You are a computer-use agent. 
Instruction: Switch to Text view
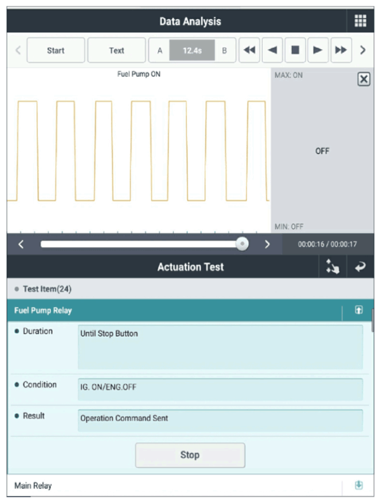pos(117,50)
